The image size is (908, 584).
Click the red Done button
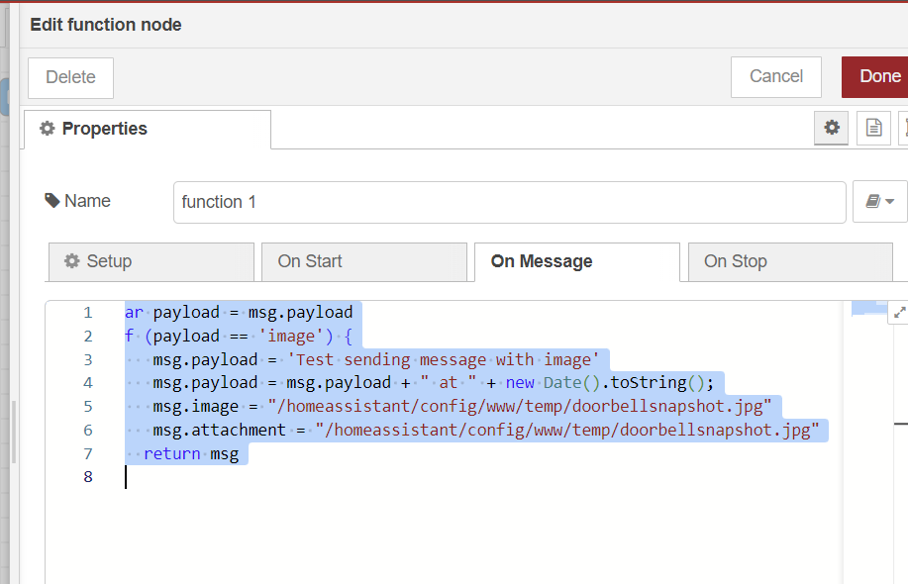(879, 76)
